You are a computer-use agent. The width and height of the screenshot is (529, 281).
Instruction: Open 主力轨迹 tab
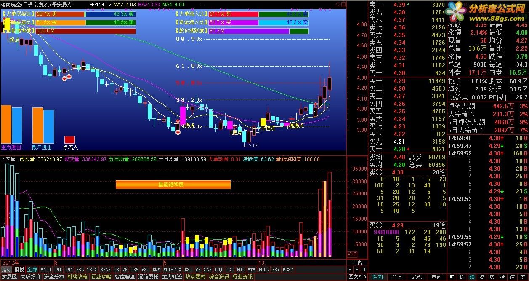(x=172, y=277)
